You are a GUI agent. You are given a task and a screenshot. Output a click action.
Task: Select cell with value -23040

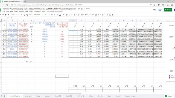coord(45,32)
